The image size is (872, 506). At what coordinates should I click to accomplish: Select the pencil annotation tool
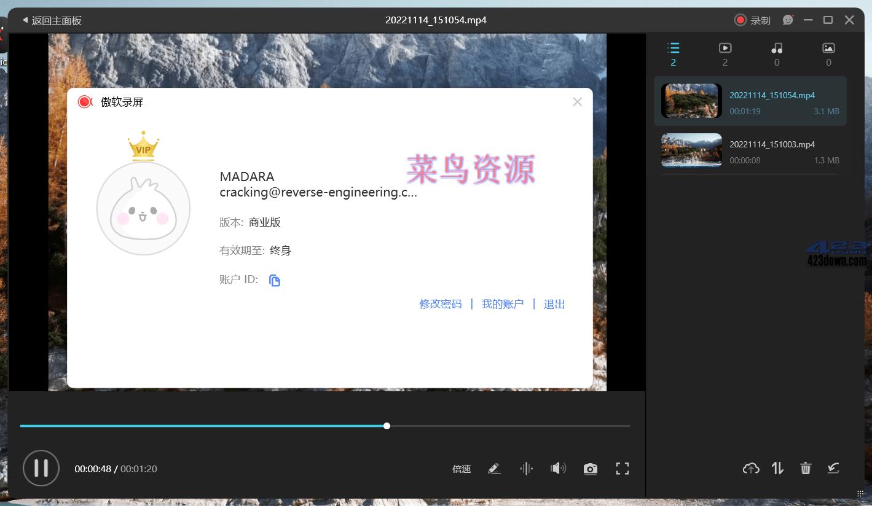tap(494, 468)
